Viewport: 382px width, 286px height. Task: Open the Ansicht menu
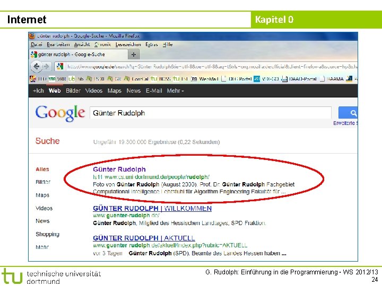tap(82, 44)
